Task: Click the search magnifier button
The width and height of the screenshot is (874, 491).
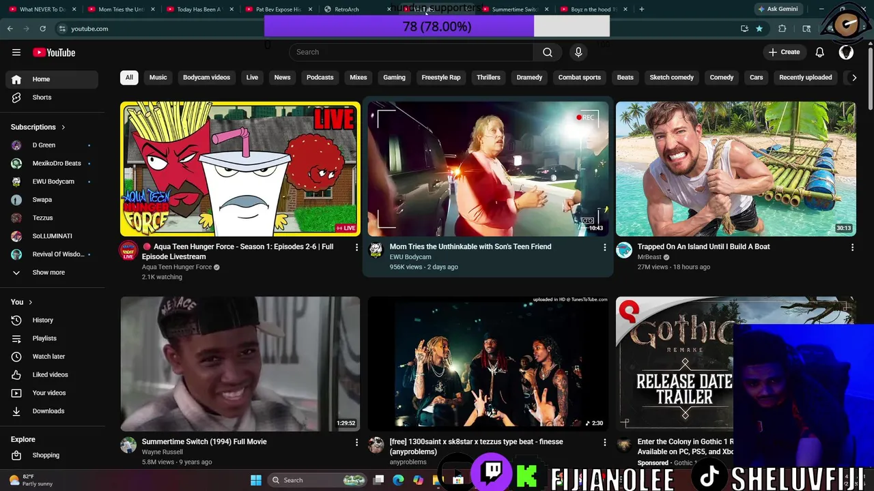Action: coord(548,53)
